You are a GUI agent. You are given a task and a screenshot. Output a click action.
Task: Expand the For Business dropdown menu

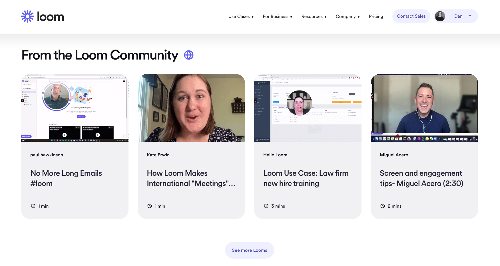tap(278, 17)
